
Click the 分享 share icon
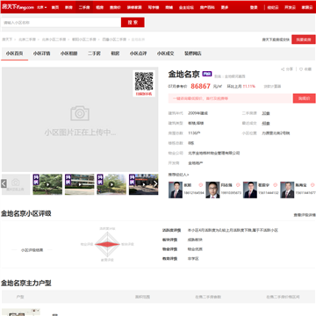tap(287, 69)
